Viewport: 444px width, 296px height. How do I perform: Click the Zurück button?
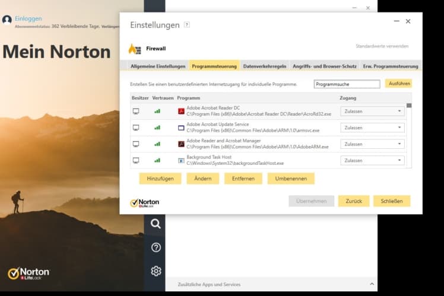pyautogui.click(x=354, y=201)
